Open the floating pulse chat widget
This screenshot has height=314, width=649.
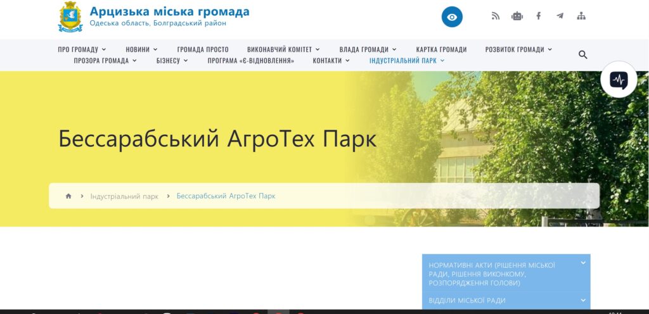coord(619,80)
